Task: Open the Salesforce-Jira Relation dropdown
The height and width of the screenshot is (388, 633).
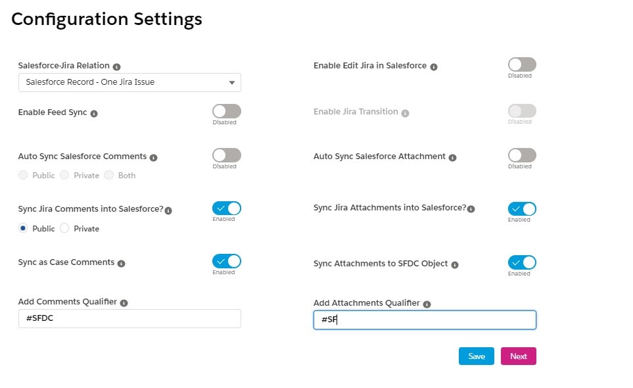Action: [x=129, y=82]
